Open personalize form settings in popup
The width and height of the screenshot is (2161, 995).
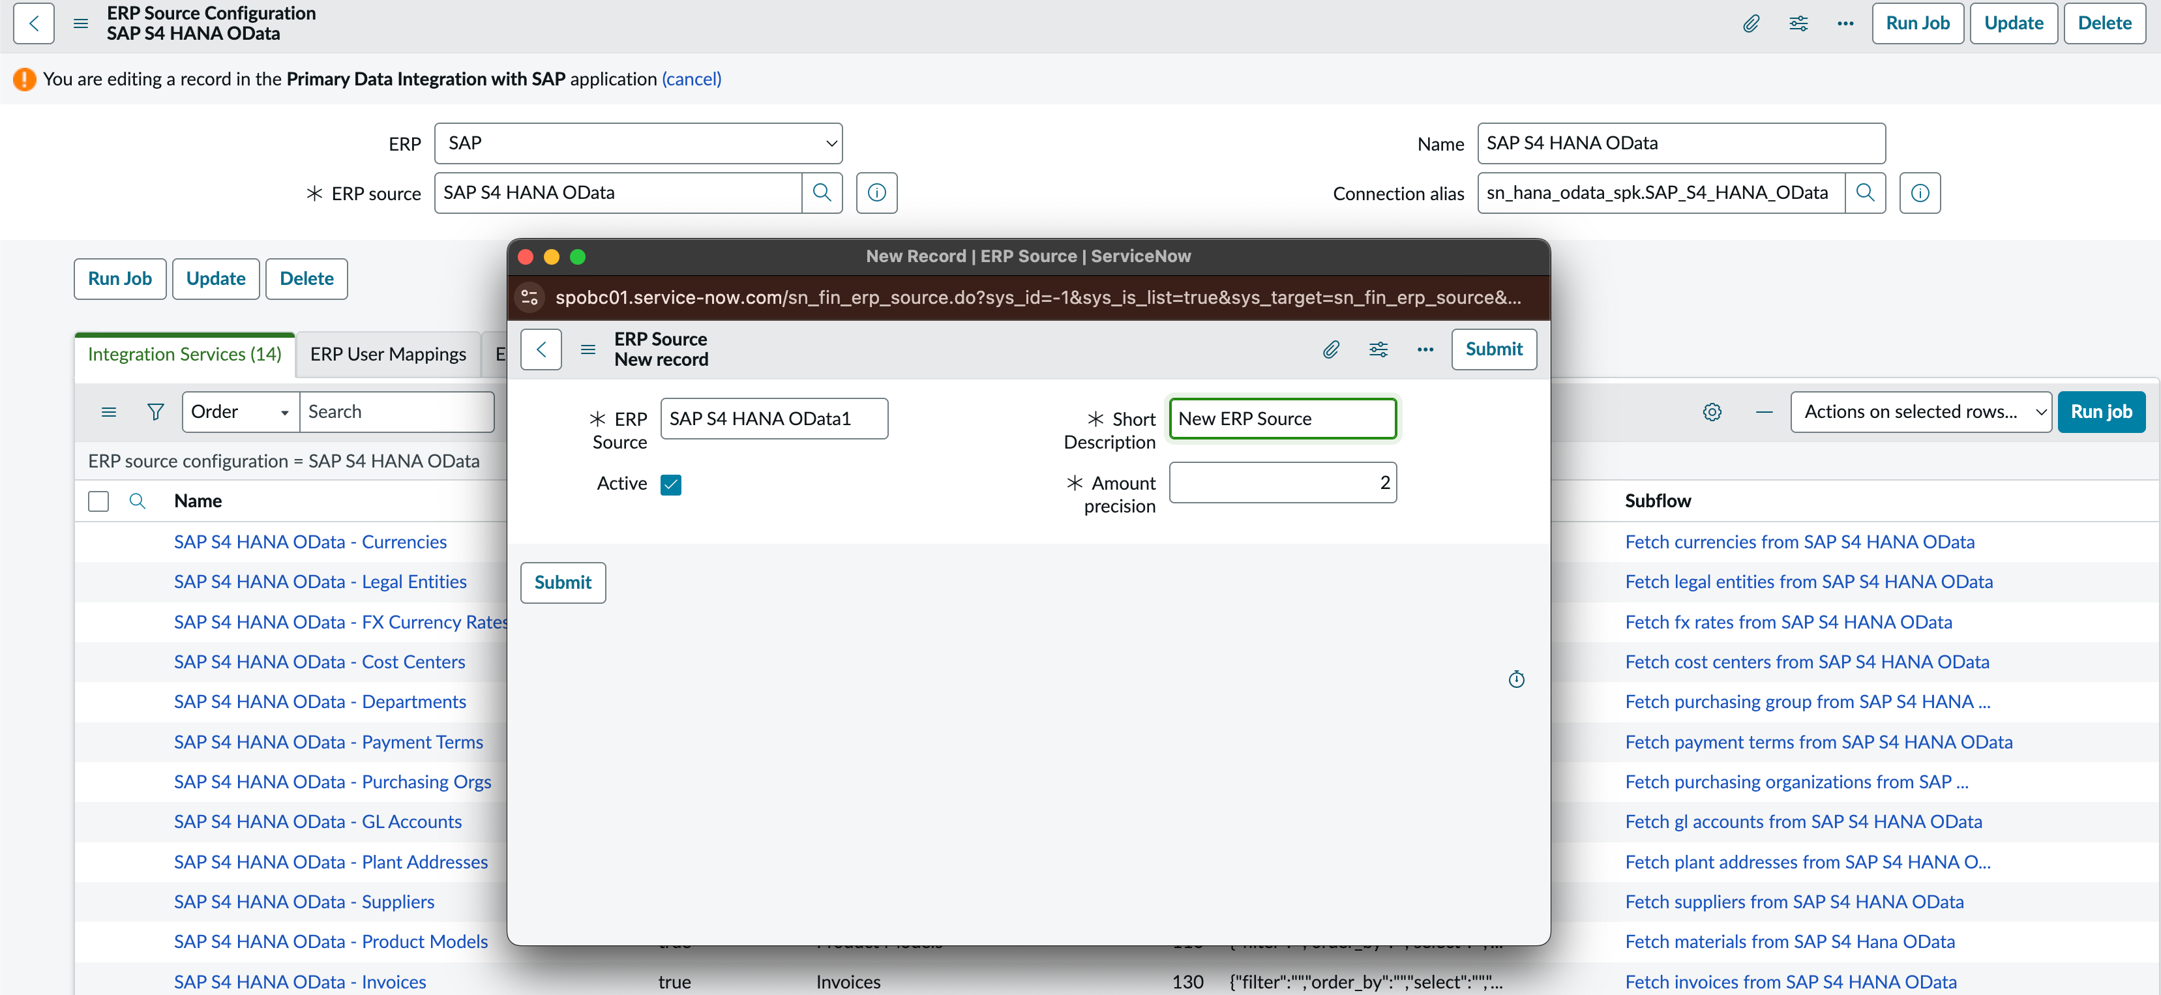coord(1379,349)
